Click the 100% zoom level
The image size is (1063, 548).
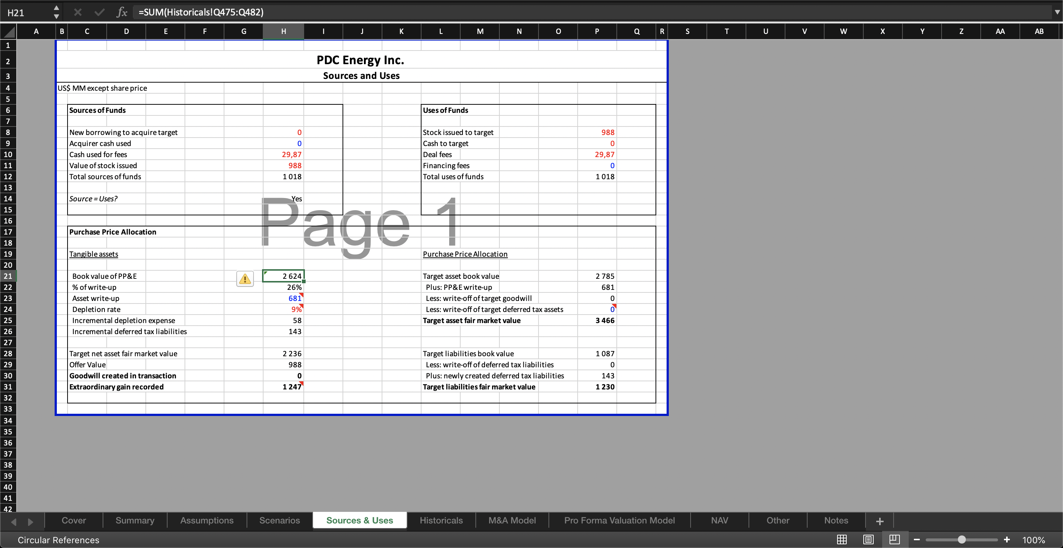pos(1034,540)
